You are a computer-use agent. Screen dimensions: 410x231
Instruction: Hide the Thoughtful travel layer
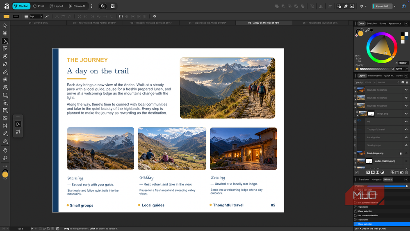tap(406, 130)
